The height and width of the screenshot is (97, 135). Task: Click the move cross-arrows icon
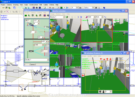tap(20, 12)
